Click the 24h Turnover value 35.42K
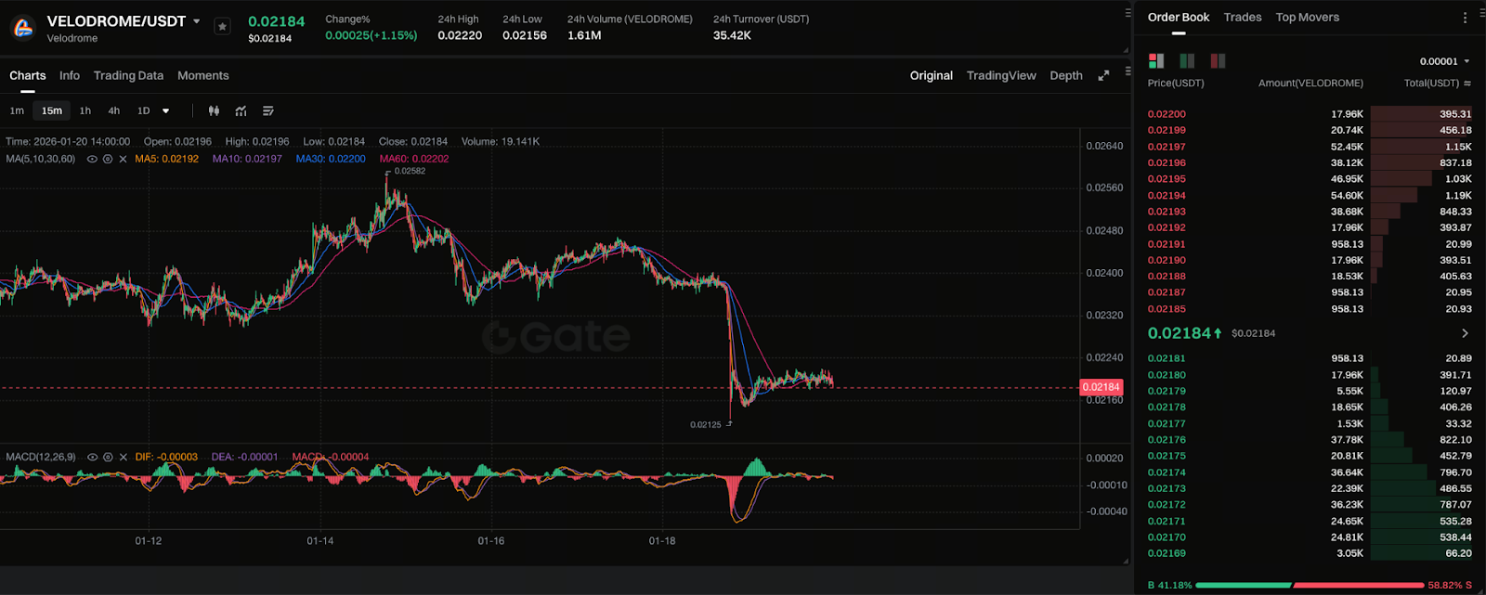The image size is (1486, 595). [732, 35]
